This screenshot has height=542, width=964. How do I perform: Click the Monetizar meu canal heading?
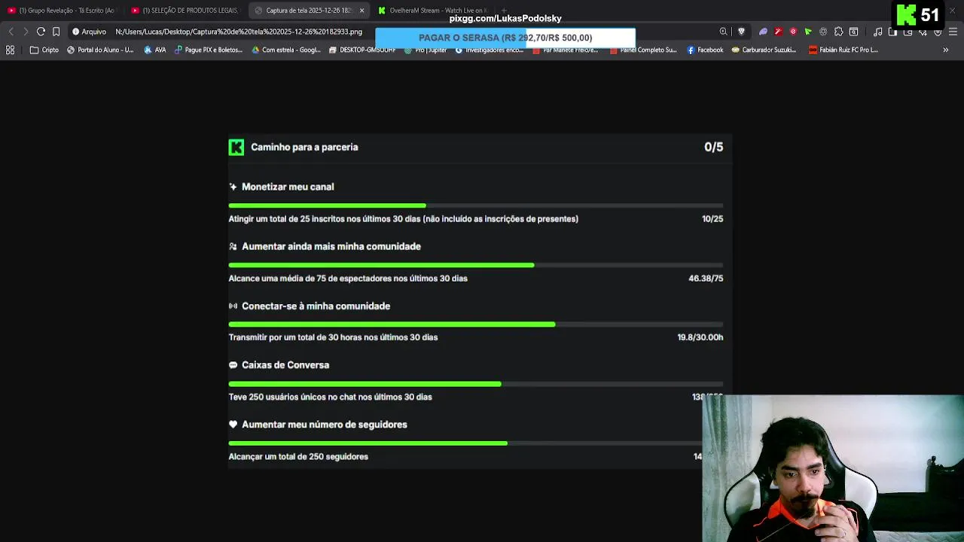(288, 187)
